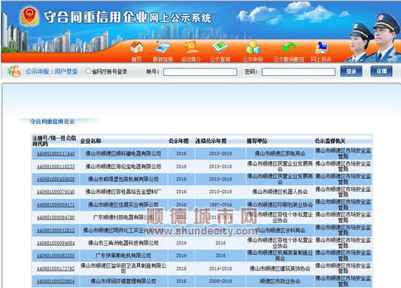The height and width of the screenshot is (288, 401).
Task: Click the green arrow 公示撤销 icon
Action: pyautogui.click(x=289, y=47)
